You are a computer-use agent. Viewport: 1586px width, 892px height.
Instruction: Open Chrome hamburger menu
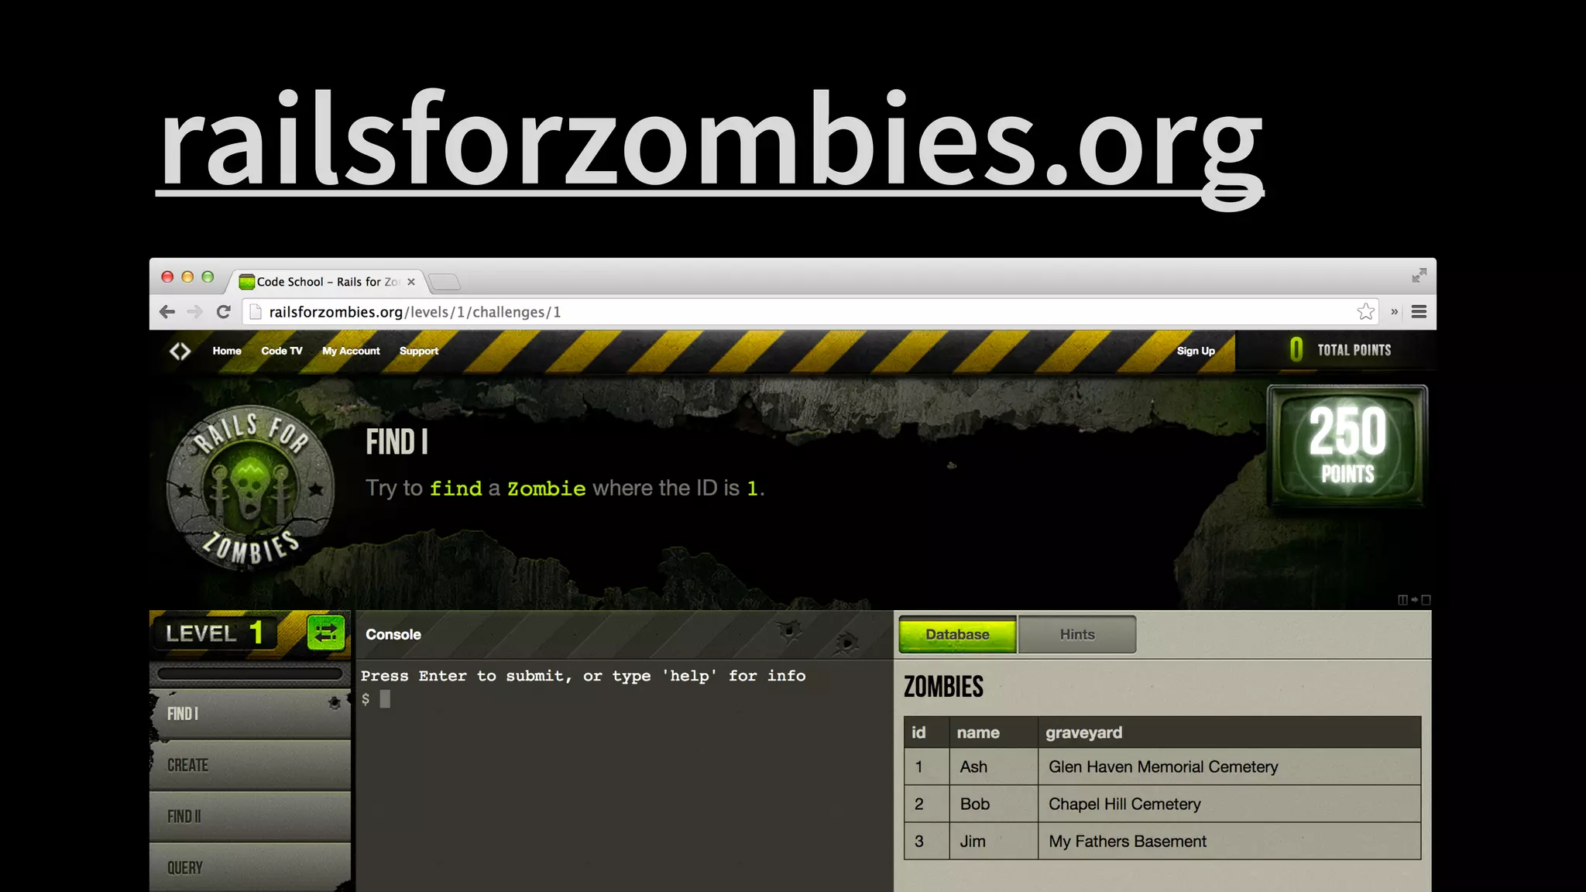tap(1419, 312)
